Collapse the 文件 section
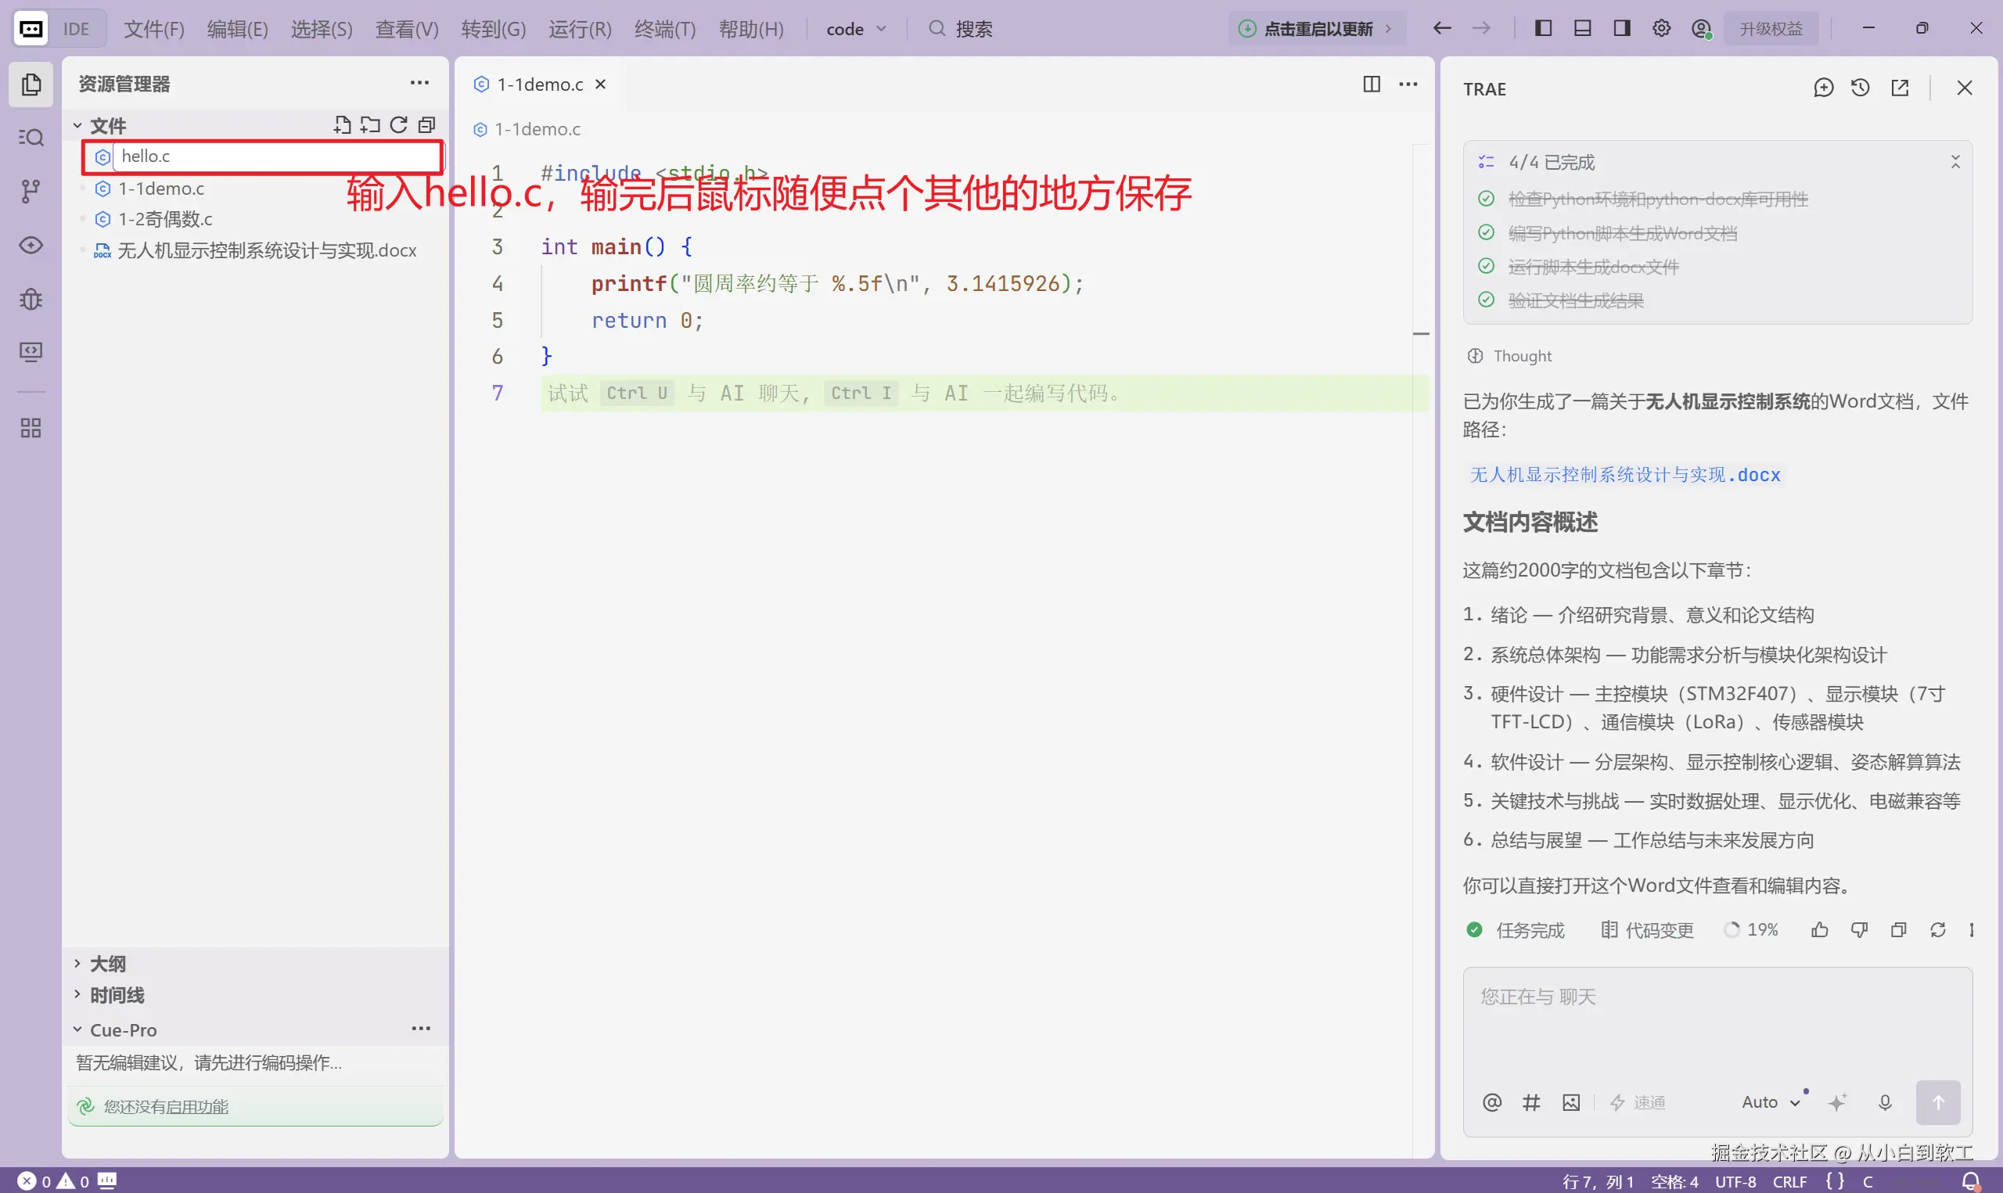The height and width of the screenshot is (1193, 2003). click(x=77, y=125)
